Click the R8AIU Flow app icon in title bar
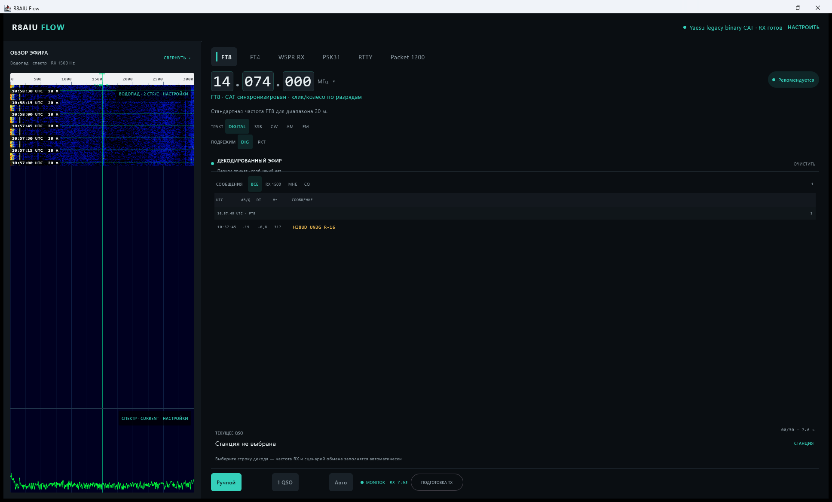The height and width of the screenshot is (502, 832). point(7,8)
